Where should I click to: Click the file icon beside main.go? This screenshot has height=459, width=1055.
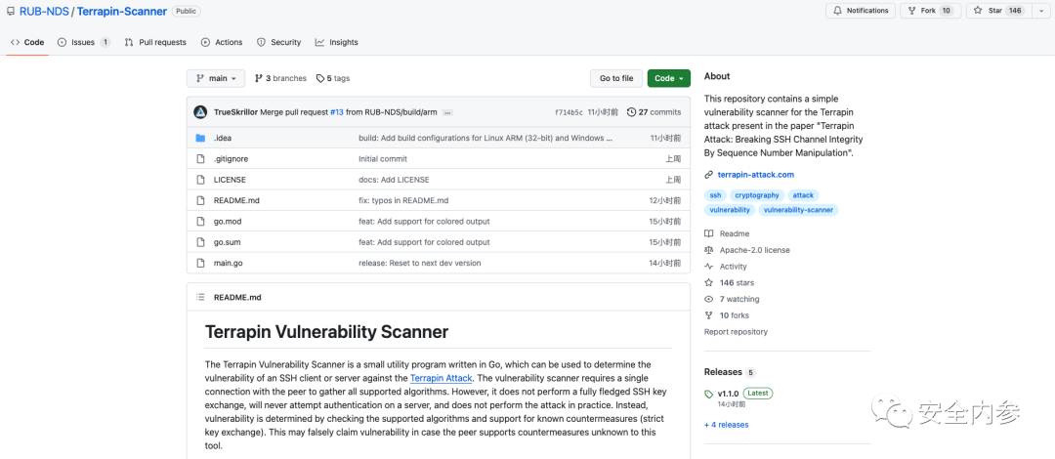click(200, 263)
